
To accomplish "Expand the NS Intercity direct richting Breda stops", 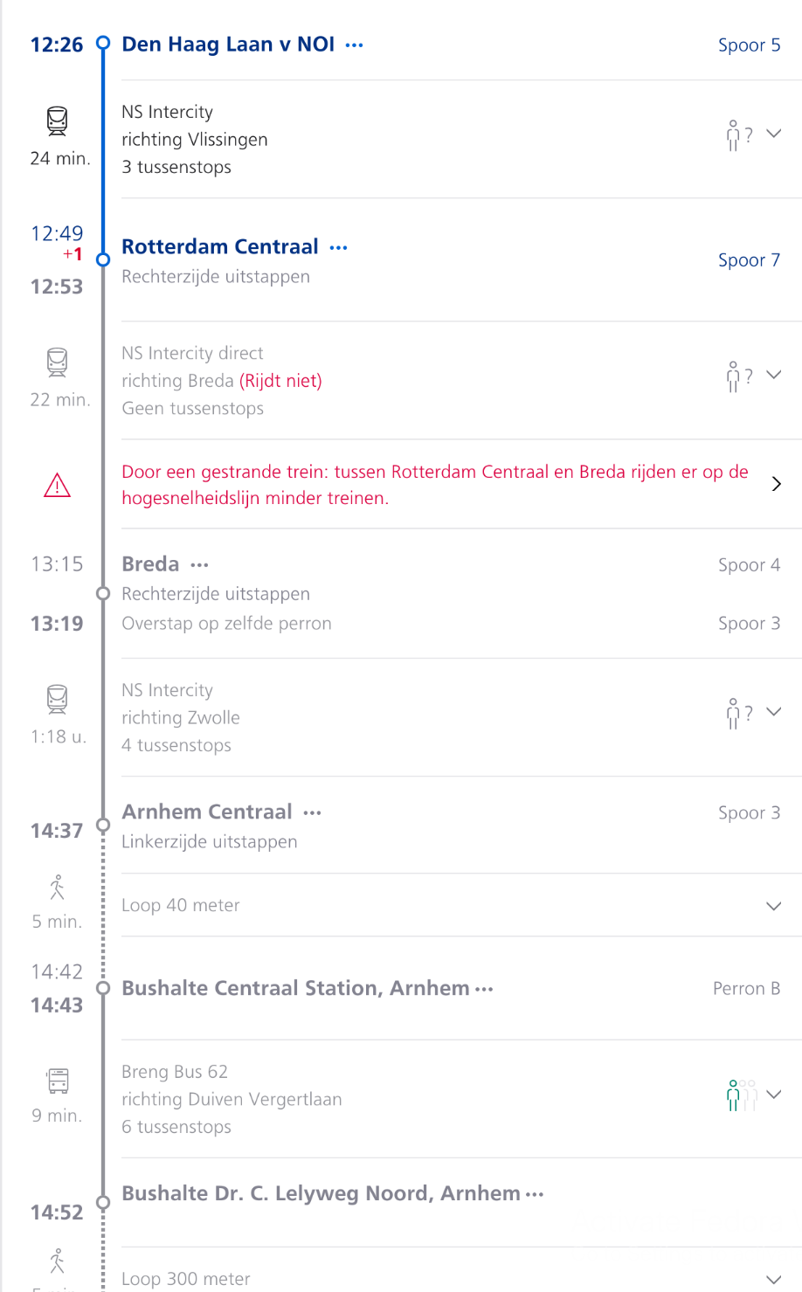I will tap(773, 375).
